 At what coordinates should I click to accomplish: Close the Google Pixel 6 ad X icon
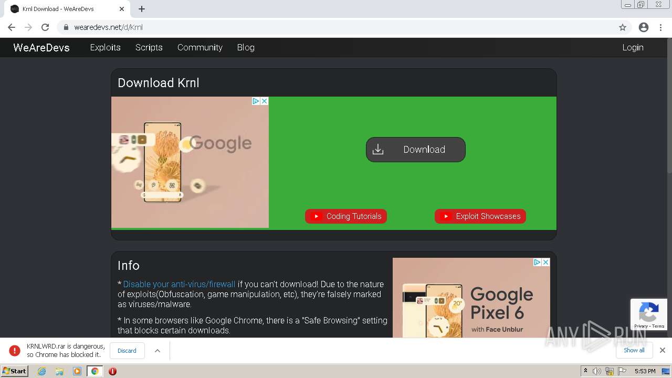(546, 262)
